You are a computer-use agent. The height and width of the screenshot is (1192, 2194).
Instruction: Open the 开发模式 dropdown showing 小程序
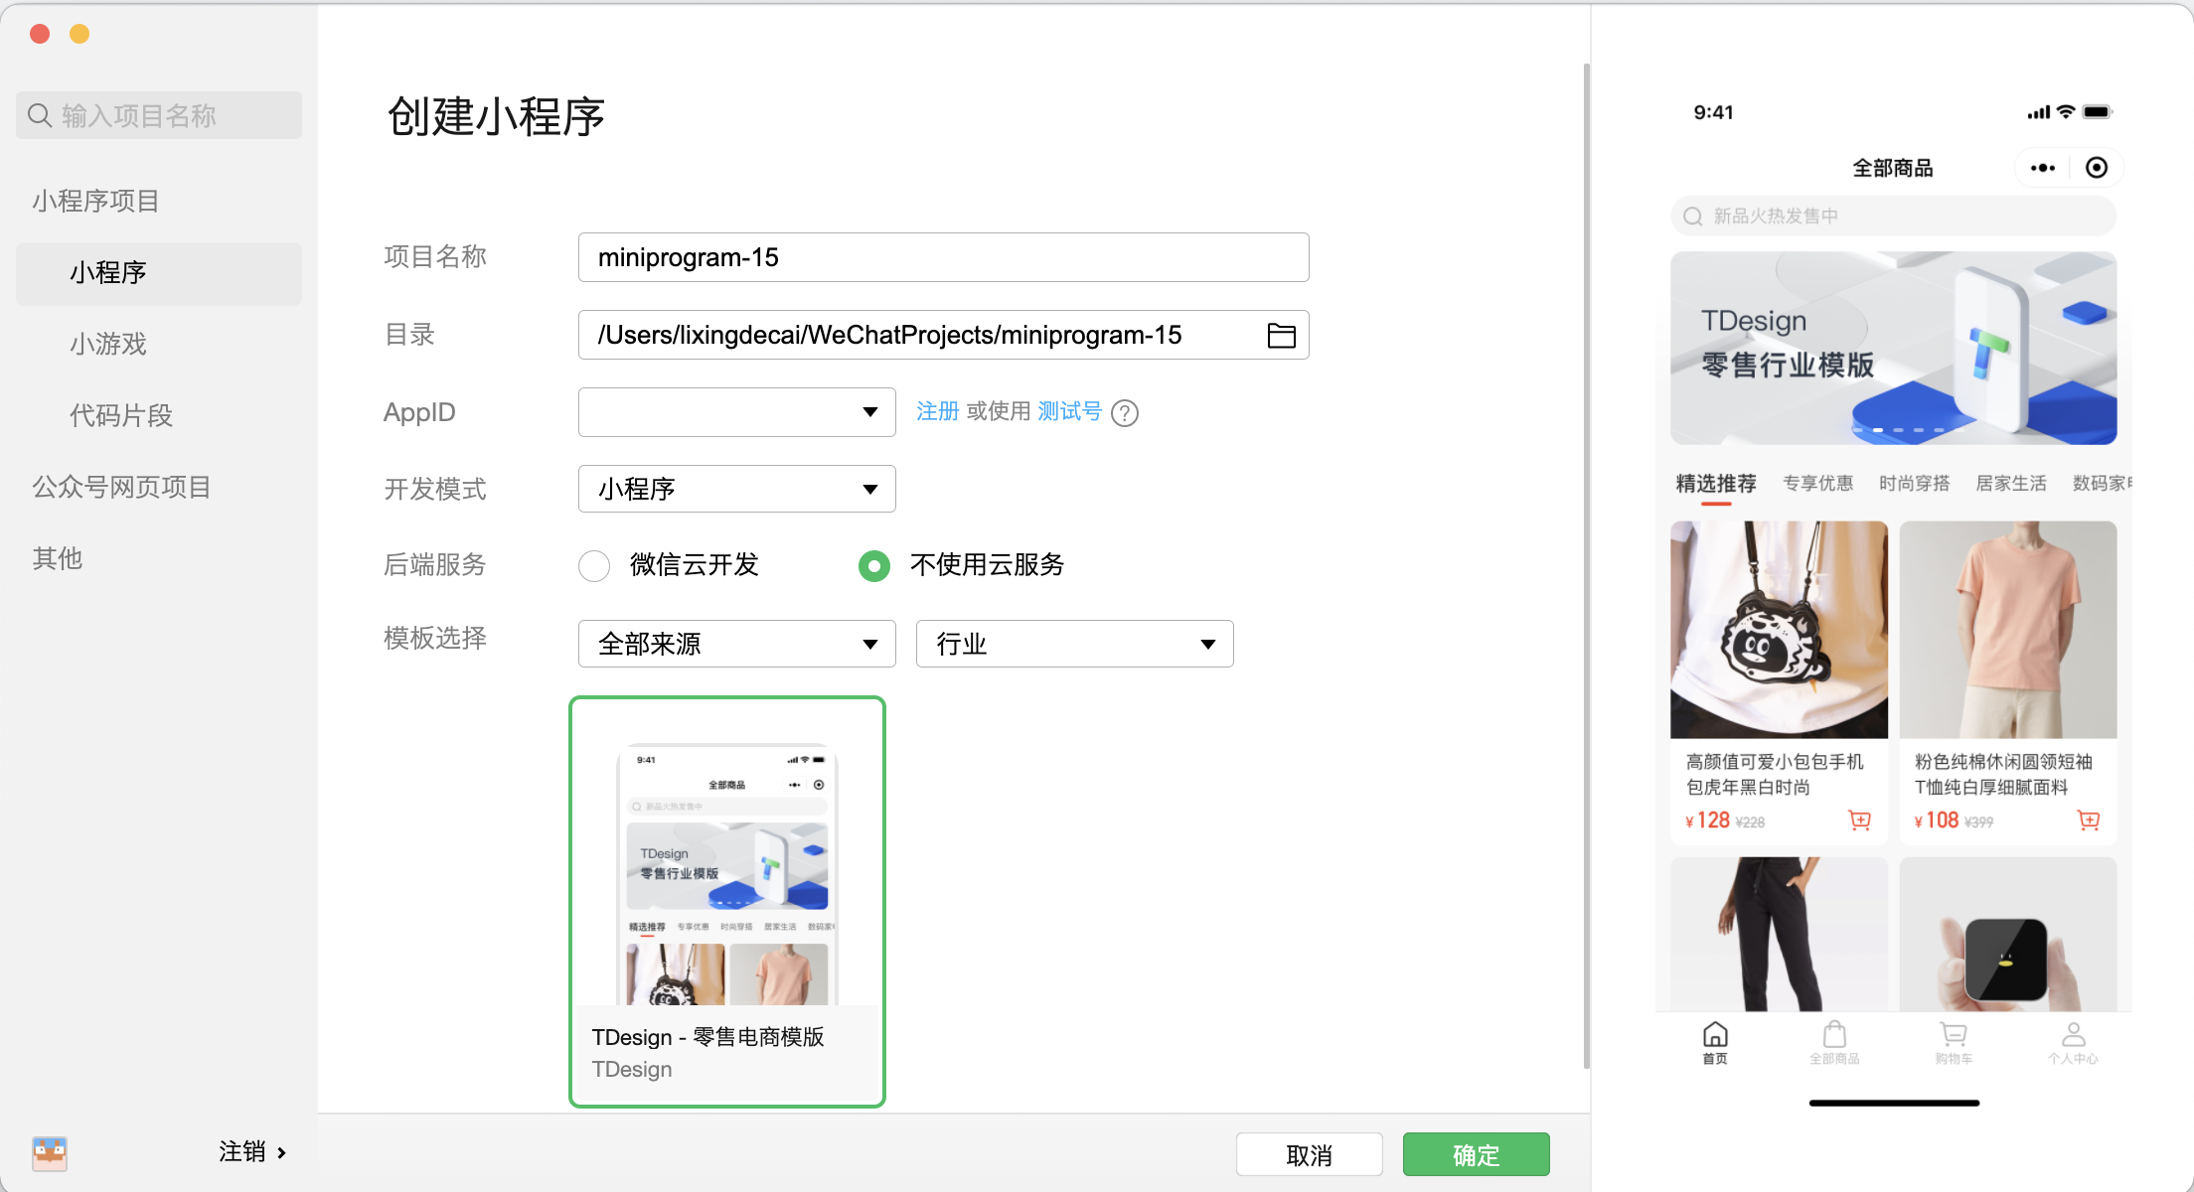tap(737, 489)
